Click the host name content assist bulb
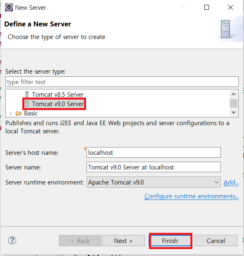Image resolution: width=244 pixels, height=256 pixels. pos(85,149)
